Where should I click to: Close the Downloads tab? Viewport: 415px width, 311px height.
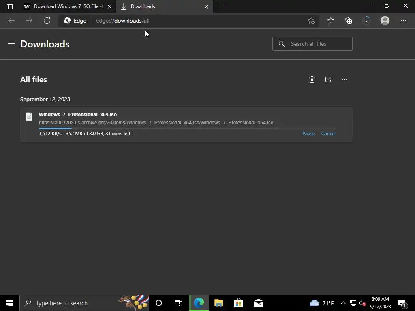[206, 6]
